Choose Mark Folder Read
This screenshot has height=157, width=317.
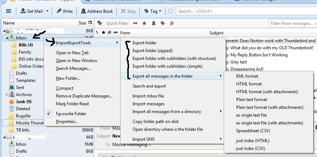(72, 103)
